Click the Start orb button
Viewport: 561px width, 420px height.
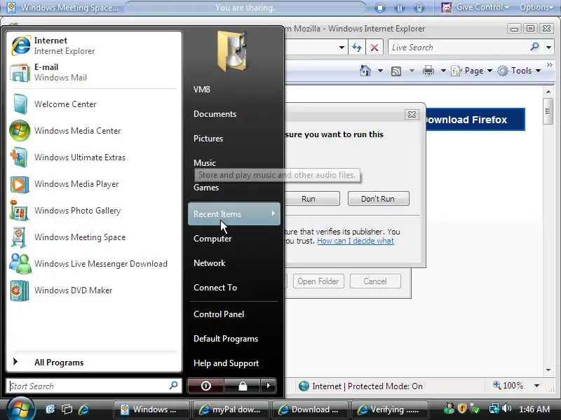(21, 409)
